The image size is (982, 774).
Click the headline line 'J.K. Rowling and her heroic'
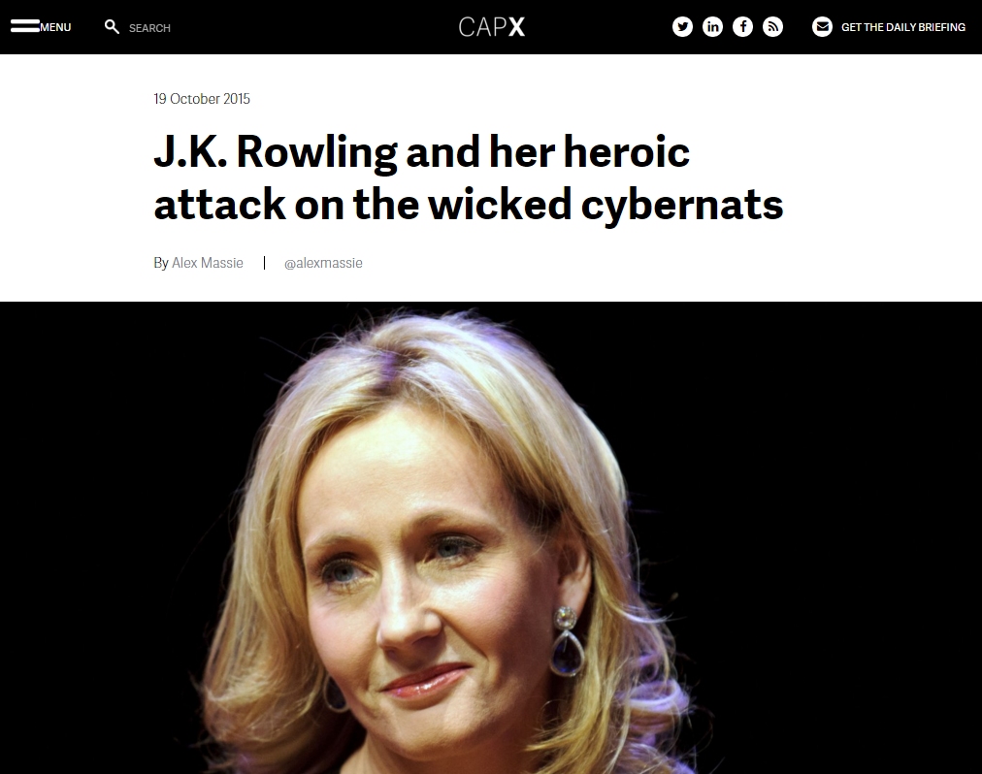421,152
